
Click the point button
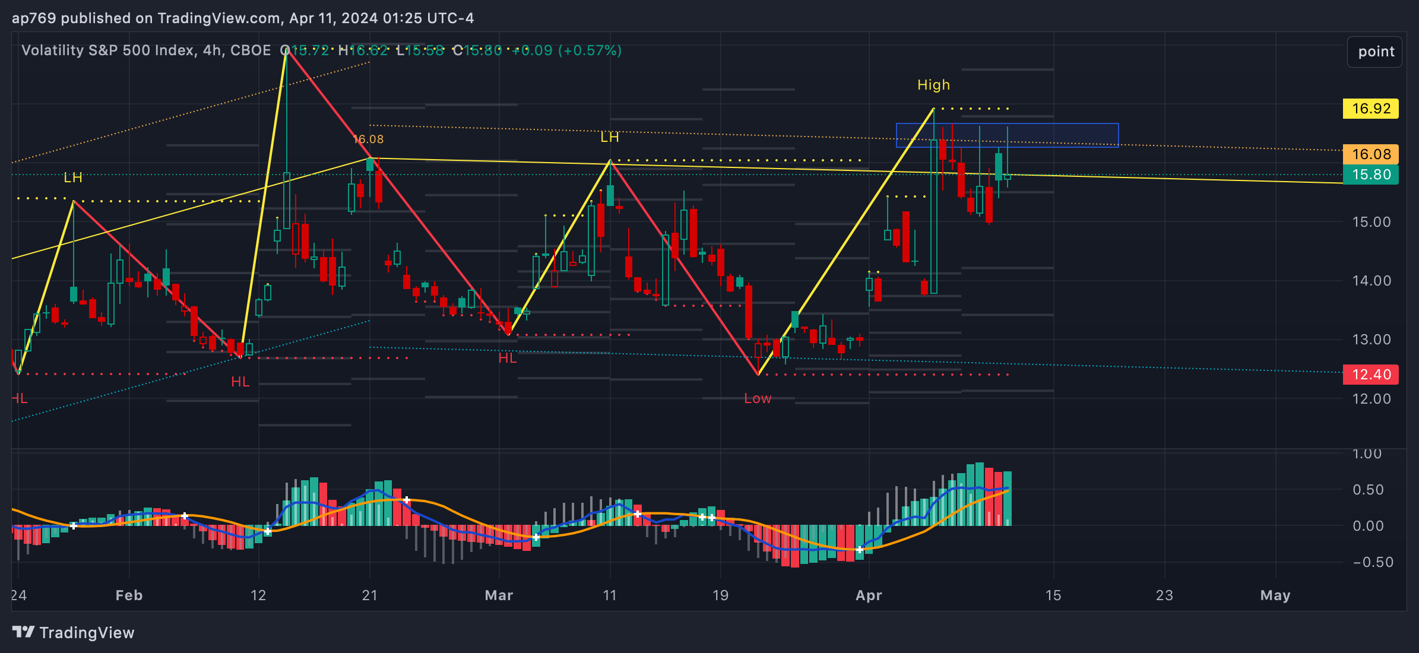click(1374, 52)
